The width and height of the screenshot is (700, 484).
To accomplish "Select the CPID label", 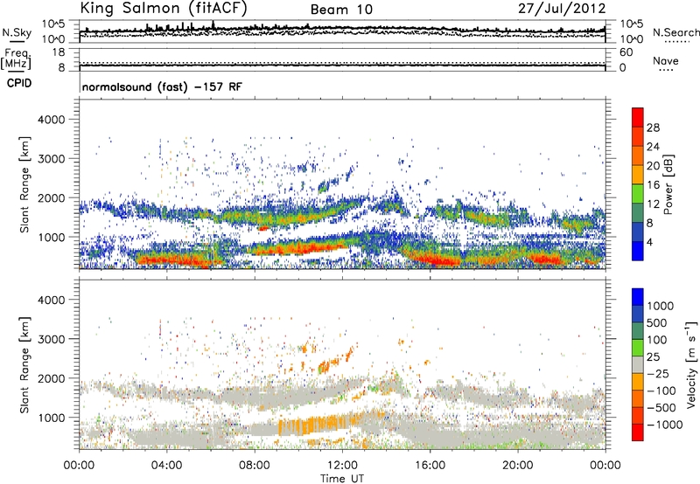I will [x=19, y=83].
